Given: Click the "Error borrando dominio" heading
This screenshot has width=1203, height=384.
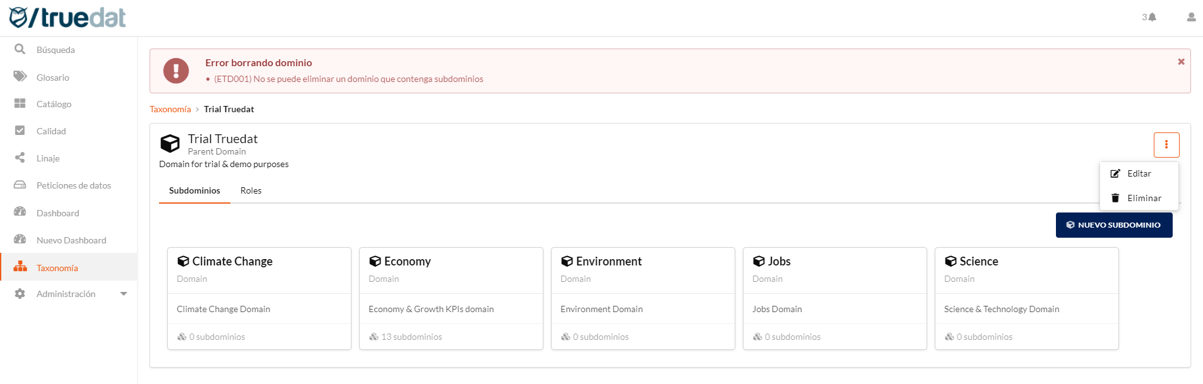Looking at the screenshot, I should [x=259, y=62].
